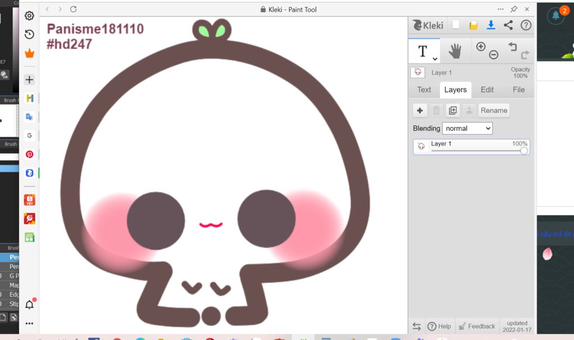Open Pinterest from the sidebar
Image resolution: width=574 pixels, height=340 pixels.
point(29,154)
